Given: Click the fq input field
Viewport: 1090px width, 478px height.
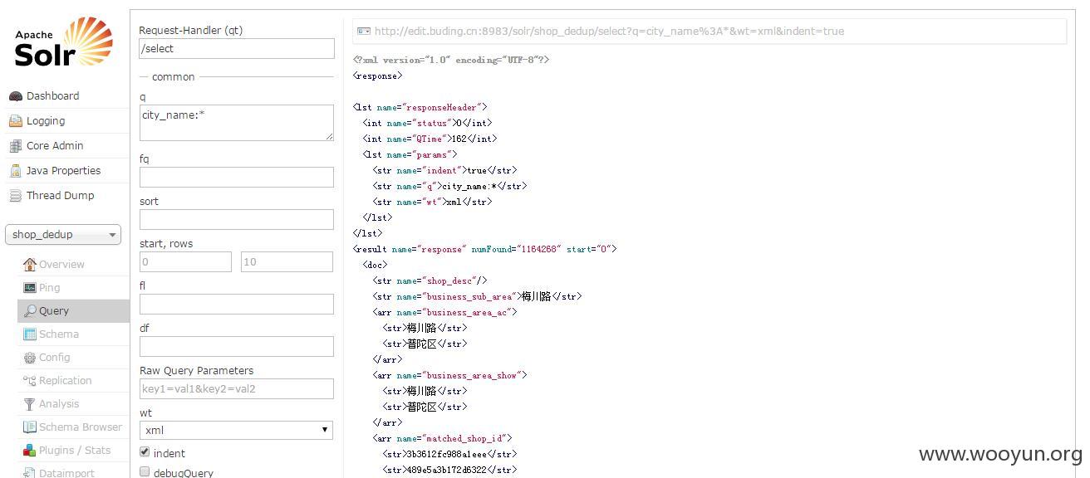Looking at the screenshot, I should pos(237,177).
